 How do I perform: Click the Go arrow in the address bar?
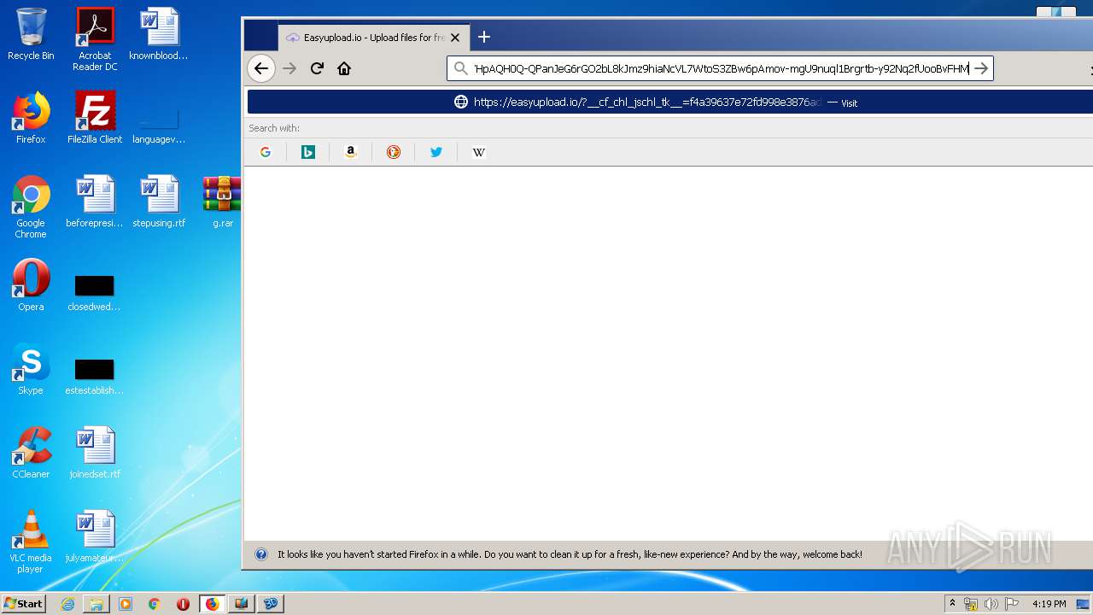(x=981, y=68)
